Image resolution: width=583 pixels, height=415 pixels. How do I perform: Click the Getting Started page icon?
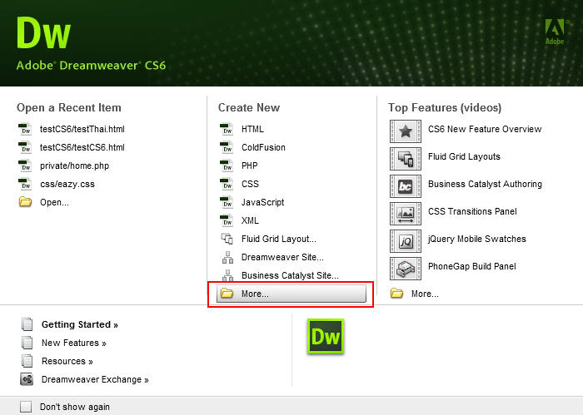pyautogui.click(x=27, y=324)
